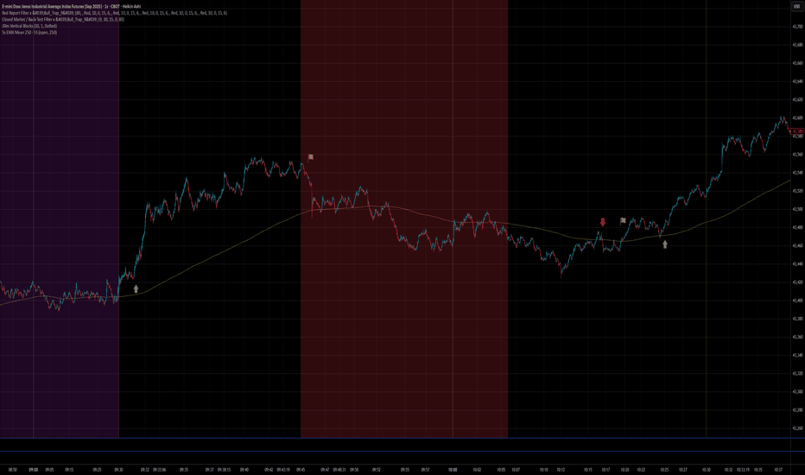Viewport: 805px width, 475px height.
Task: Click the 43,400 price axis label
Action: pos(798,301)
